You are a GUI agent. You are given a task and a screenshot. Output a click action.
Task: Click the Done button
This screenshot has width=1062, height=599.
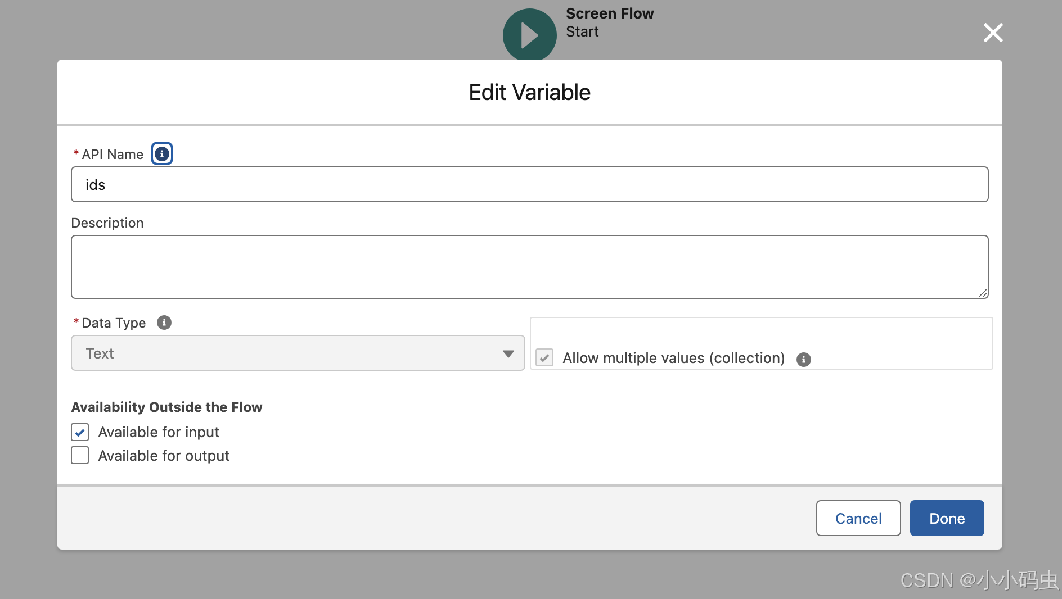947,518
